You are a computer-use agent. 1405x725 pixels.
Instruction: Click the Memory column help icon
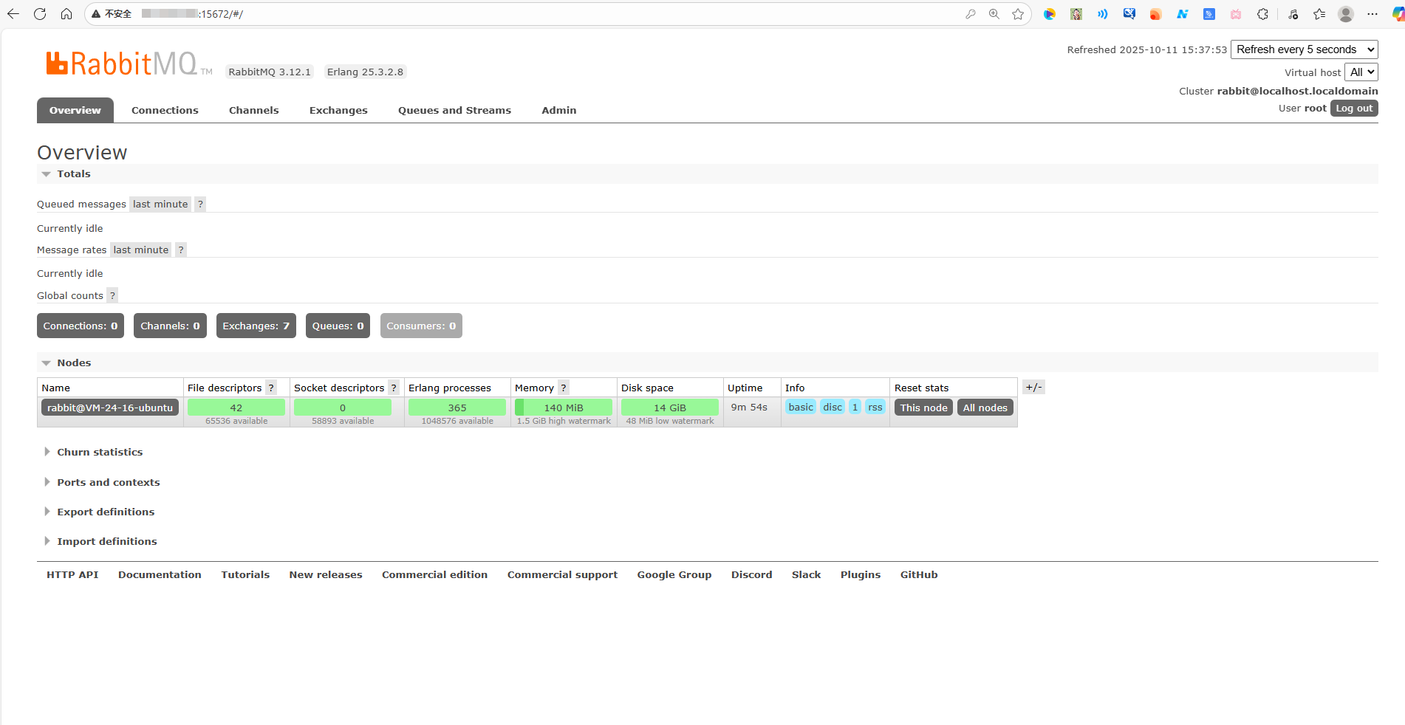click(x=564, y=388)
